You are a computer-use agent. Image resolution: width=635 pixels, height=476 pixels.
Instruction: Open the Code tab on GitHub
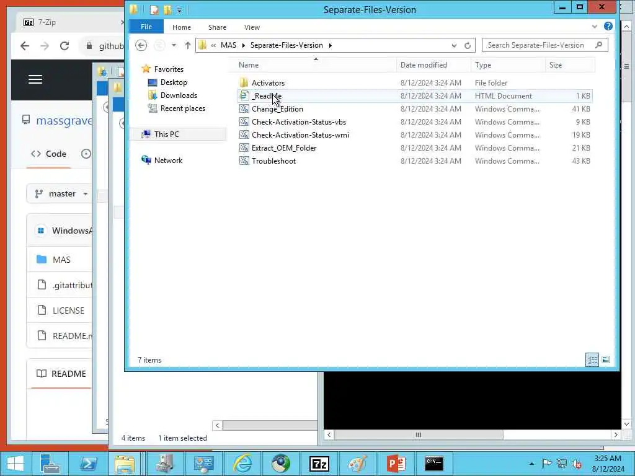tap(48, 154)
